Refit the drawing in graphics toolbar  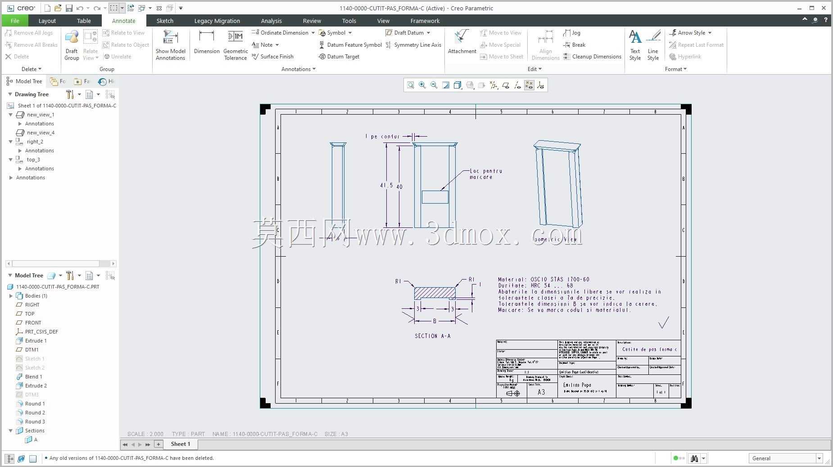411,85
